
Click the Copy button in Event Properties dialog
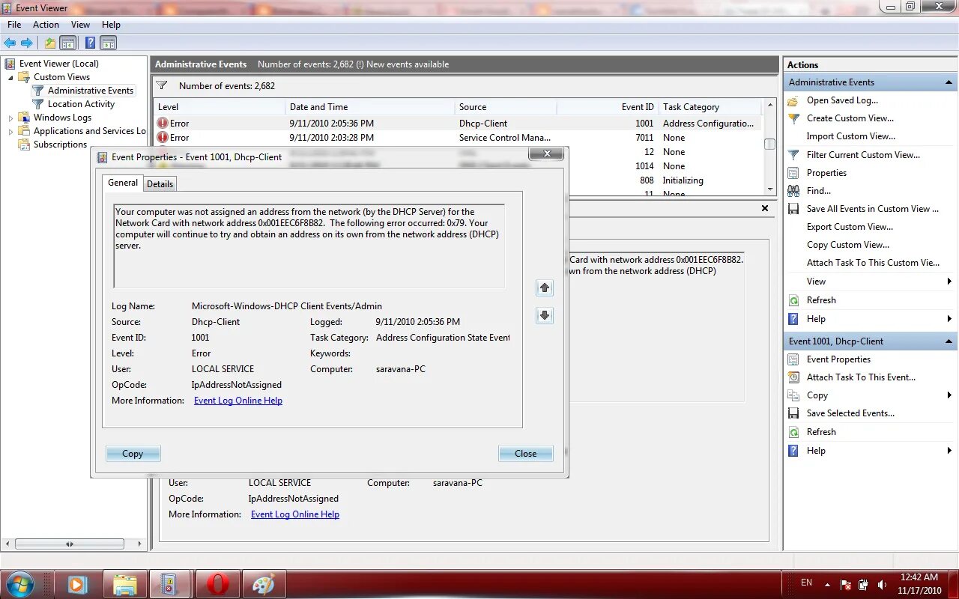click(133, 454)
